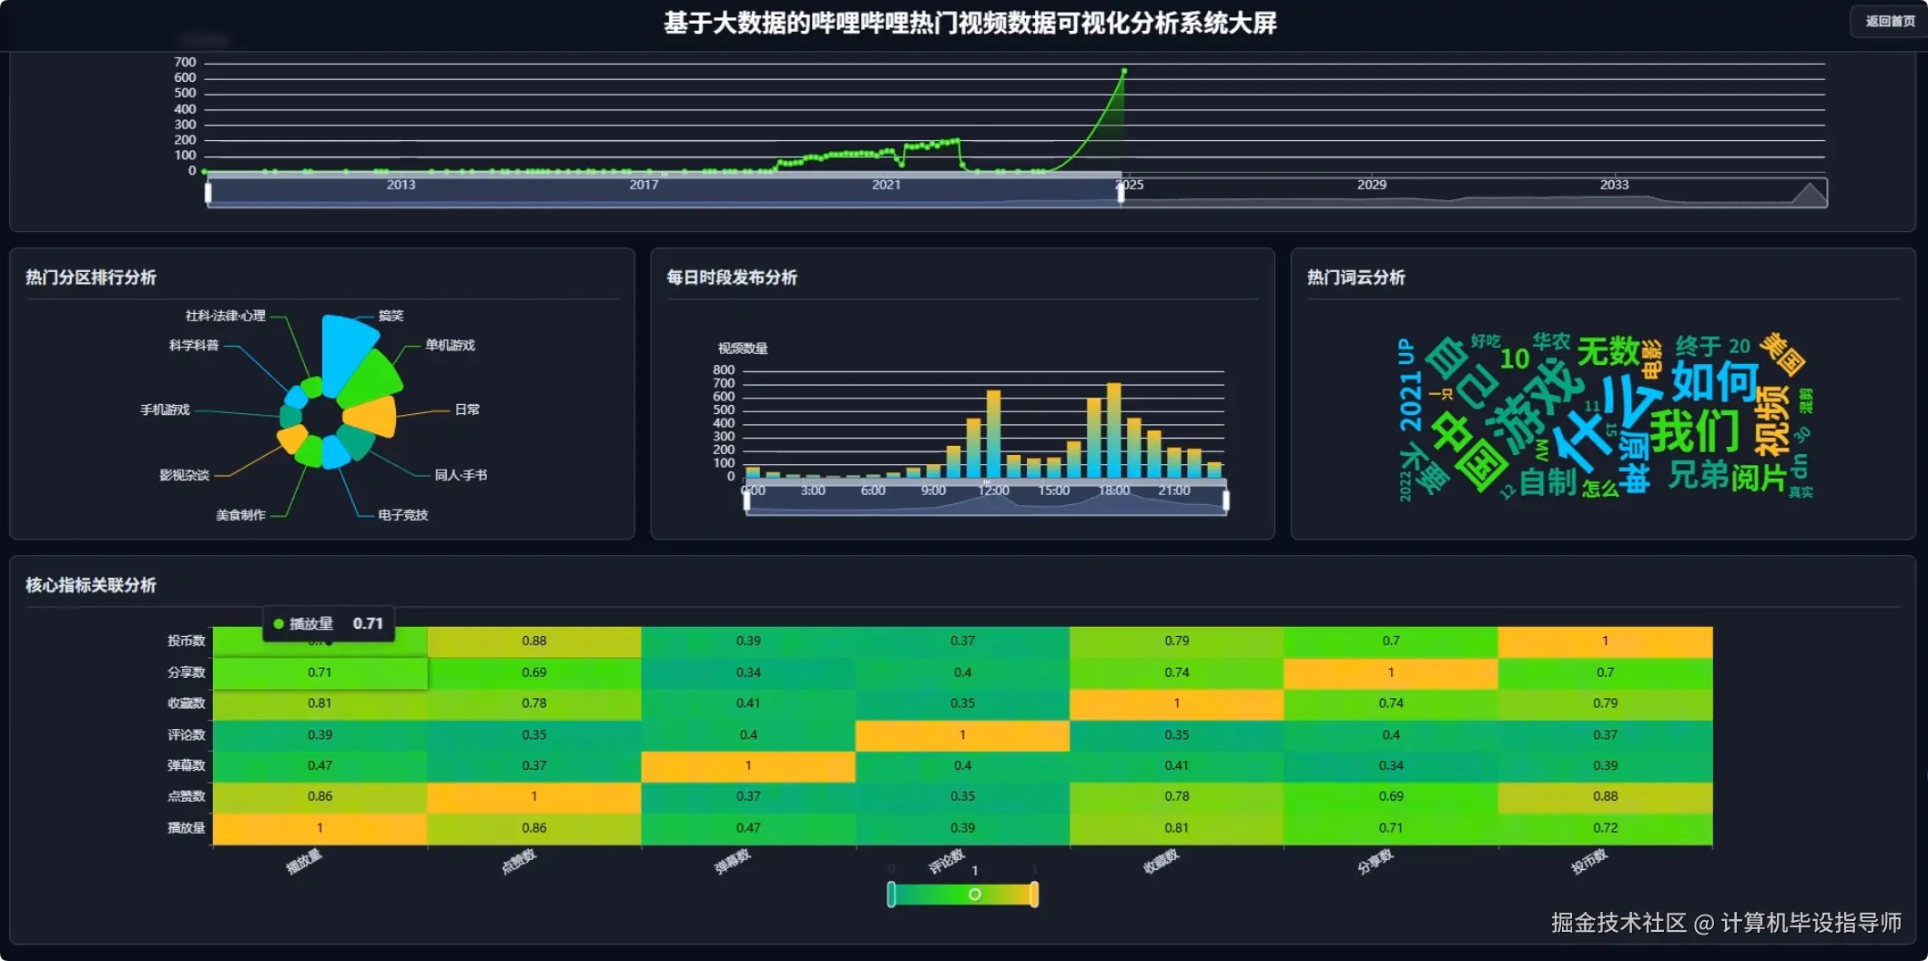Click the heatmap cell 0.47 in 播放量 row, 弹幕数 column
Screen dimensions: 1928x961
pyautogui.click(x=748, y=828)
